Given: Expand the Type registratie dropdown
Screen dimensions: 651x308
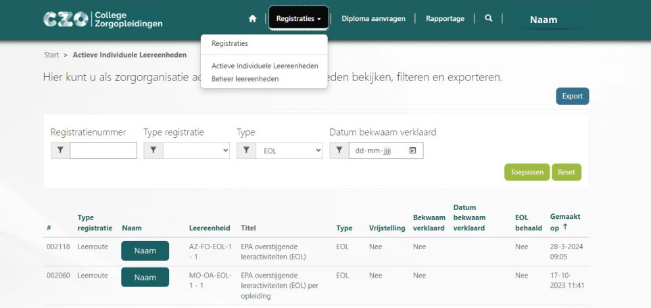Looking at the screenshot, I should click(x=196, y=151).
